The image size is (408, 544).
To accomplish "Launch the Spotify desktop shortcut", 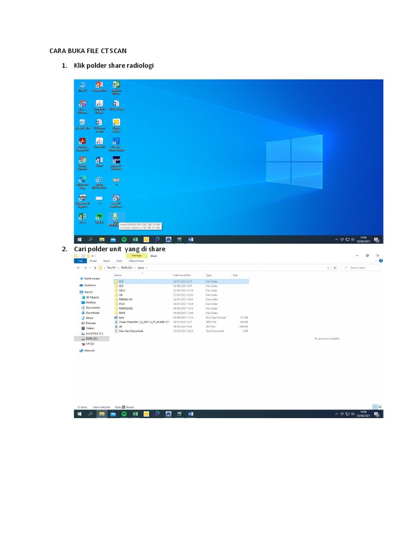I will 99,218.
